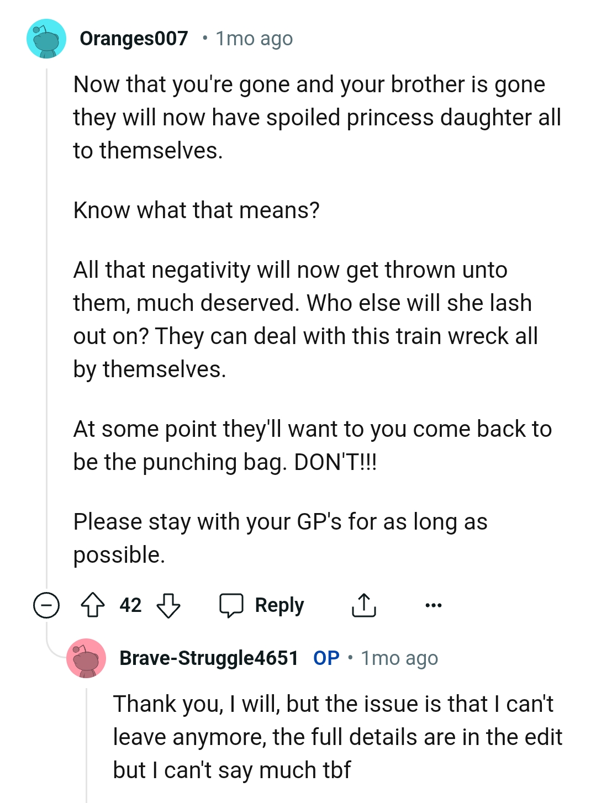Tap the vote count showing 42
The width and height of the screenshot is (596, 803).
(130, 605)
